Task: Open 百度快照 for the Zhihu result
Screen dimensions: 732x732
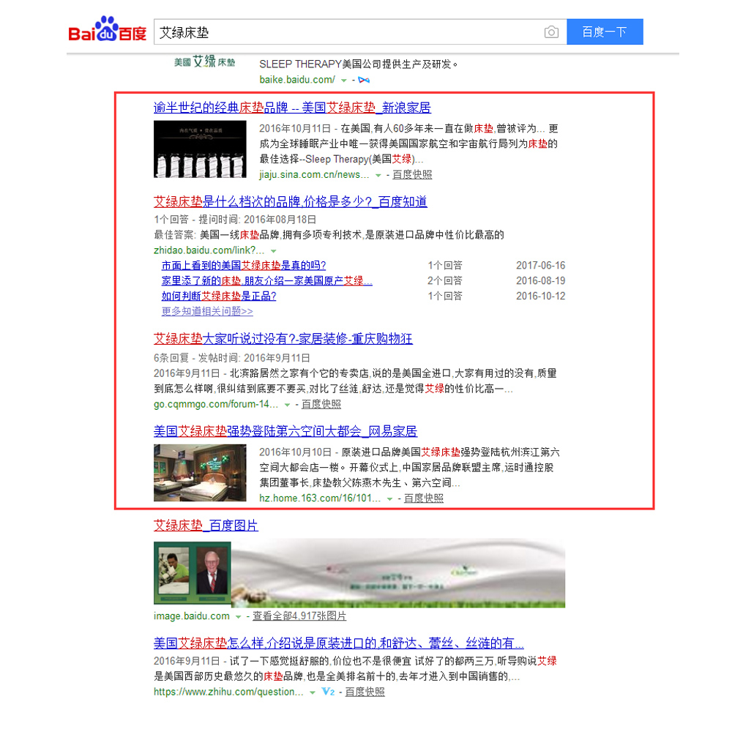Action: pyautogui.click(x=365, y=692)
